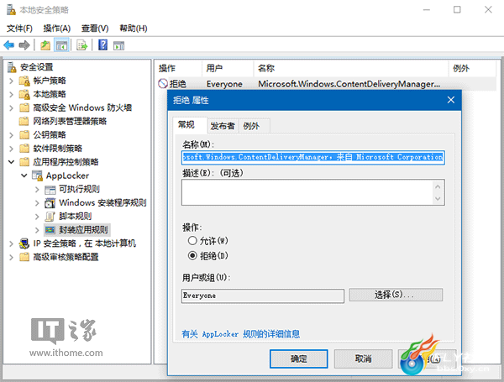Screen dimensions: 504x382
Task: Sort by the 操作 column header
Action: [x=178, y=68]
